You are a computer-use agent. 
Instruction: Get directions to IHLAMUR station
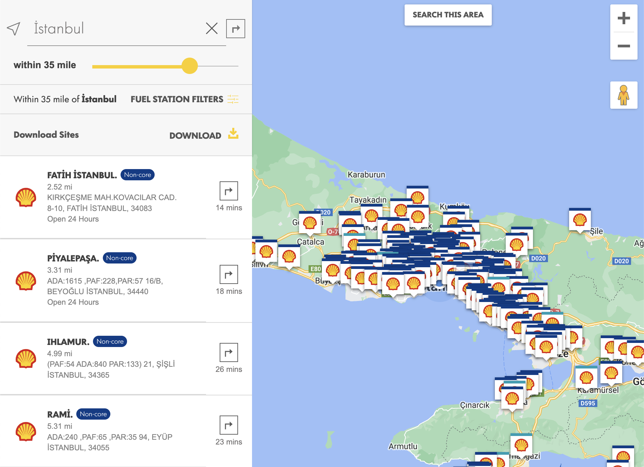(229, 353)
